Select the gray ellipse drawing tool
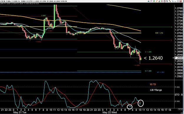The image size is (184, 114). [x=175, y=2]
